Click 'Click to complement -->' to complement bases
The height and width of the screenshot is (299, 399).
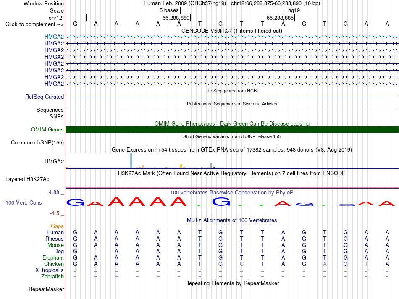click(x=34, y=24)
